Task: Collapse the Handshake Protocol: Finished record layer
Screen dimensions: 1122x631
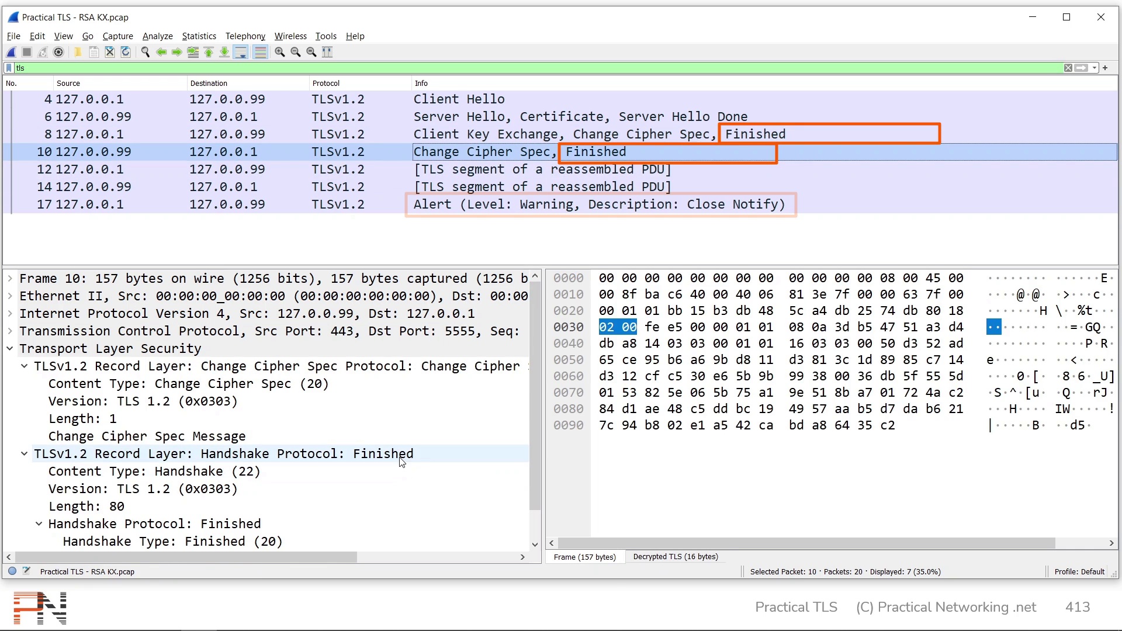Action: [25, 454]
